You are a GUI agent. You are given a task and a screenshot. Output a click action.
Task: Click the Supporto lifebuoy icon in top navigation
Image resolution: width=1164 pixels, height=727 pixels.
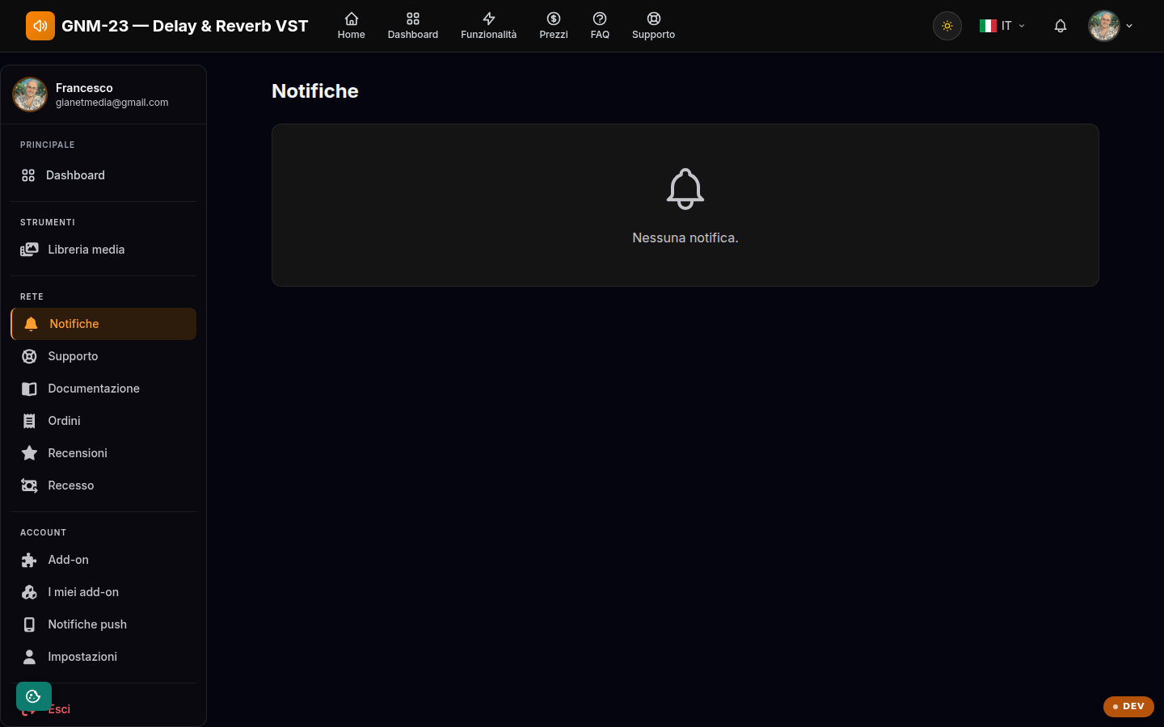[x=654, y=19]
